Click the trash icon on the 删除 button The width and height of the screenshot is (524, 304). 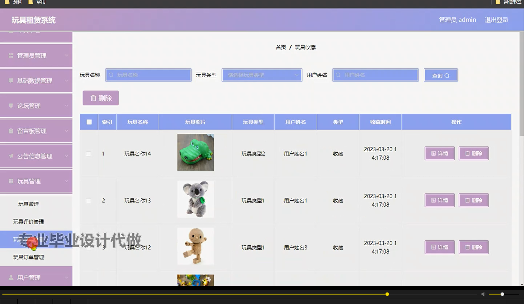93,98
